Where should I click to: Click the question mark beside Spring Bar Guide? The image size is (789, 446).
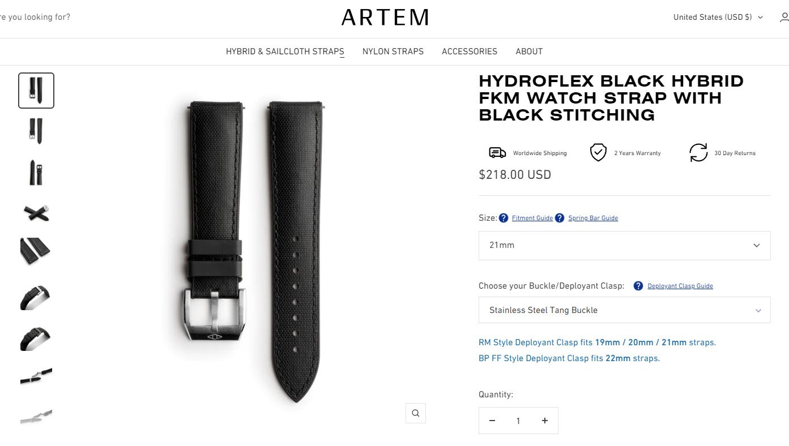(x=560, y=218)
